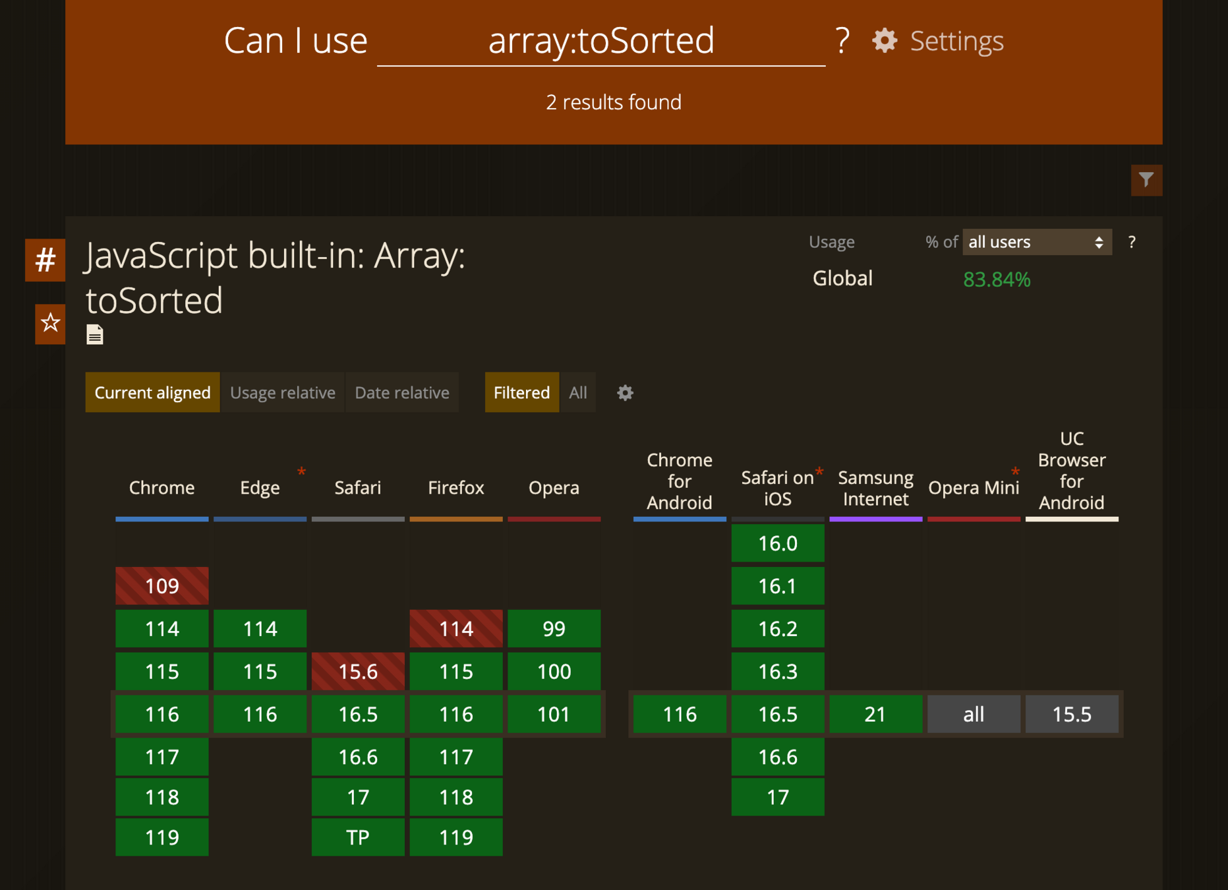Screen dimensions: 1228x890
Task: Select Safari version 16.6 cell
Action: click(358, 757)
